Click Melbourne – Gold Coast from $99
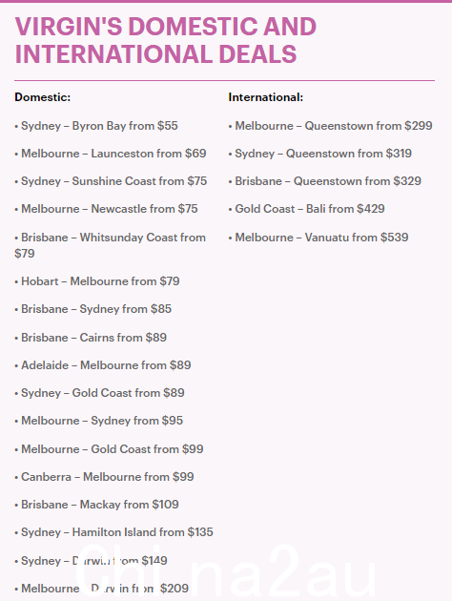The height and width of the screenshot is (601, 452). (109, 449)
